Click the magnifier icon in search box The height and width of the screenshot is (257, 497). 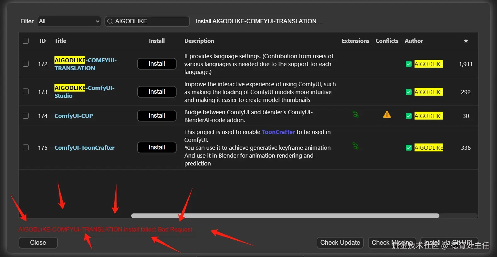coord(110,21)
